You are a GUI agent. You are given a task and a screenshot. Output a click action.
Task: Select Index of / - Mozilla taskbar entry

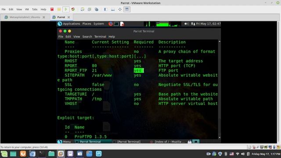pyautogui.click(x=168, y=142)
